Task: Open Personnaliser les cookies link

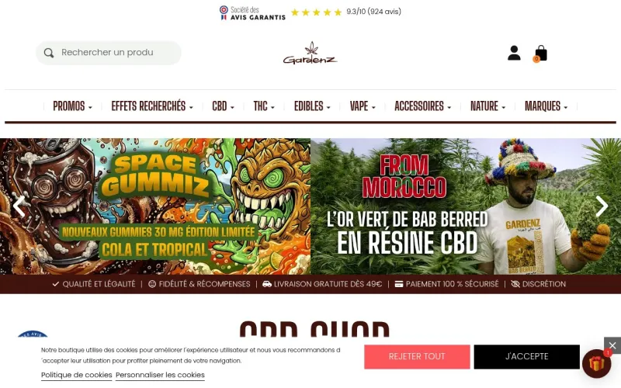Action: point(160,375)
